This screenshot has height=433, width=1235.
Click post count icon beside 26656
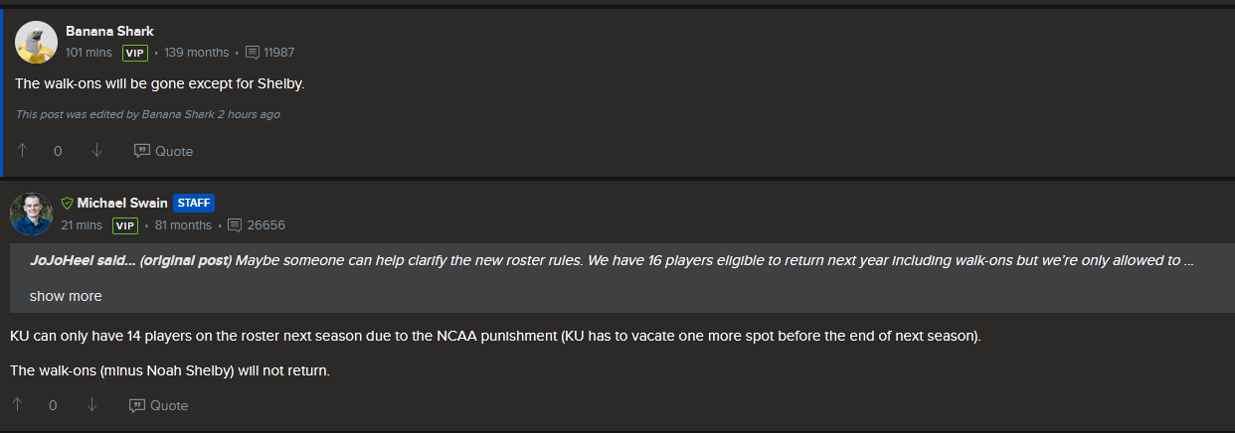(x=235, y=225)
